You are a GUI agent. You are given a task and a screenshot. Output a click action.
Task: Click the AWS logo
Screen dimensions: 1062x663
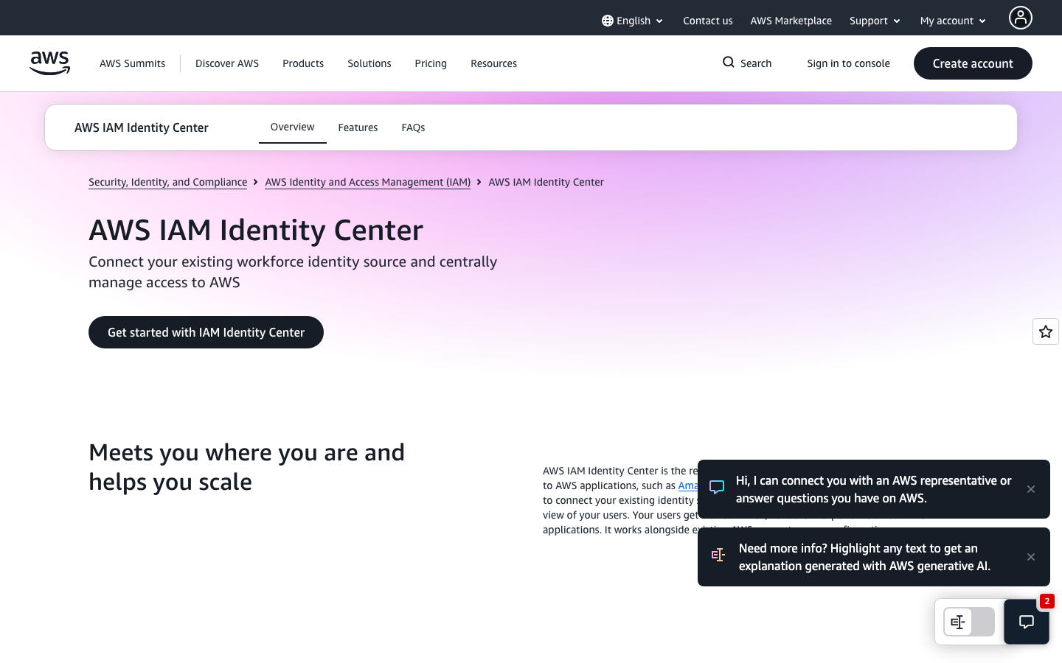49,63
